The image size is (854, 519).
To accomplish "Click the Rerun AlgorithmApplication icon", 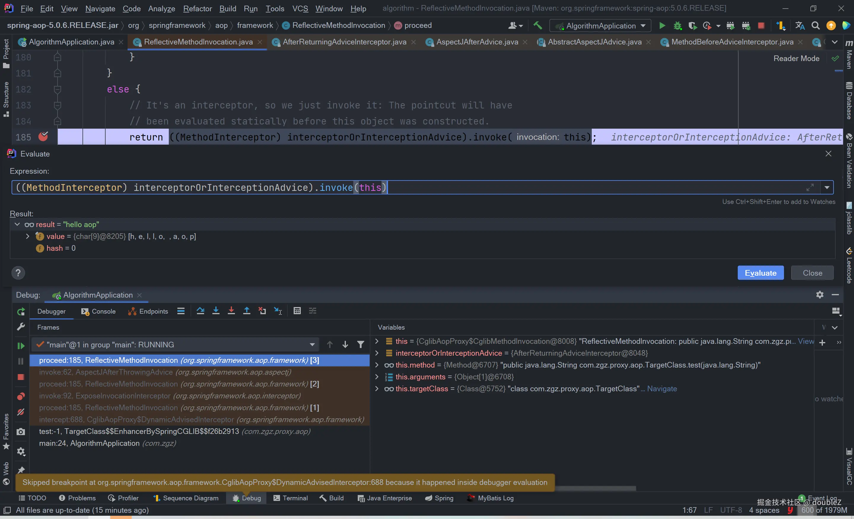I will pyautogui.click(x=21, y=312).
